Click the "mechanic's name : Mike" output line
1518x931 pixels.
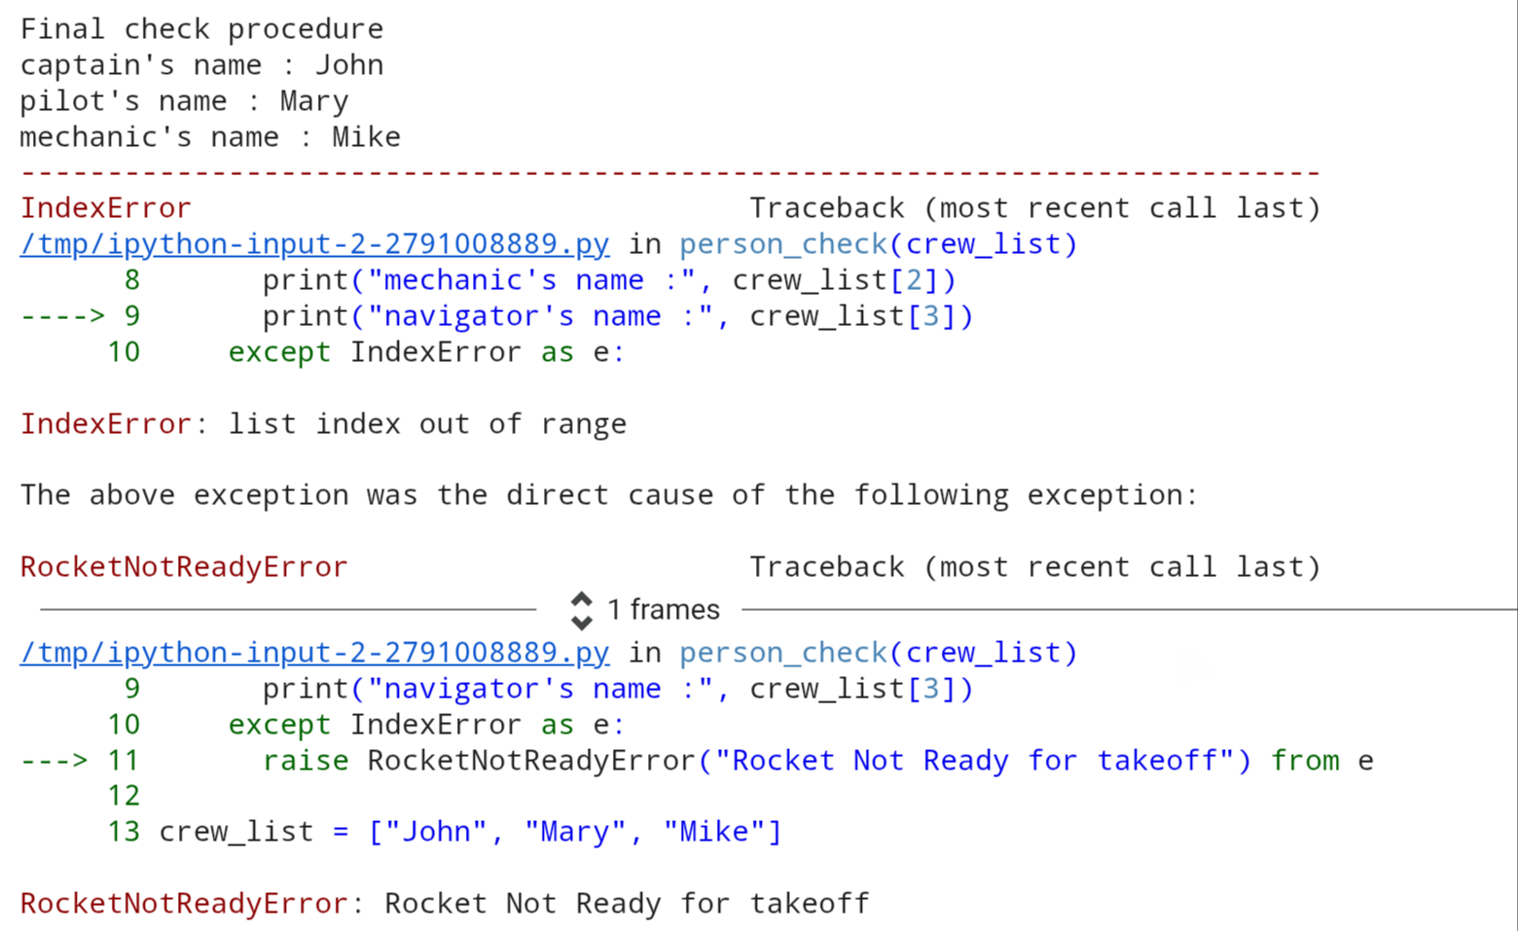pyautogui.click(x=210, y=137)
